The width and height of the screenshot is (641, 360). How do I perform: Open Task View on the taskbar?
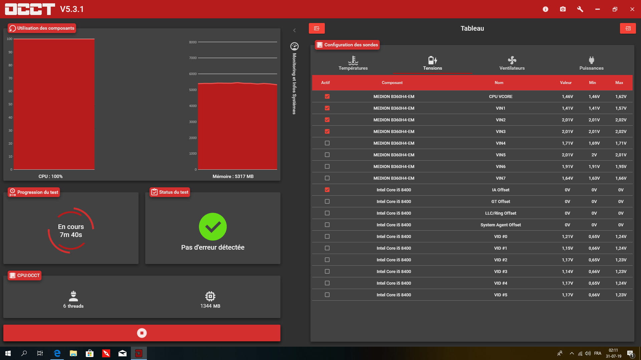(x=40, y=353)
